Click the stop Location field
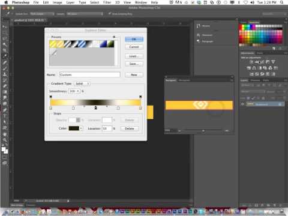Screen dimensions: 288x216 point(107,128)
